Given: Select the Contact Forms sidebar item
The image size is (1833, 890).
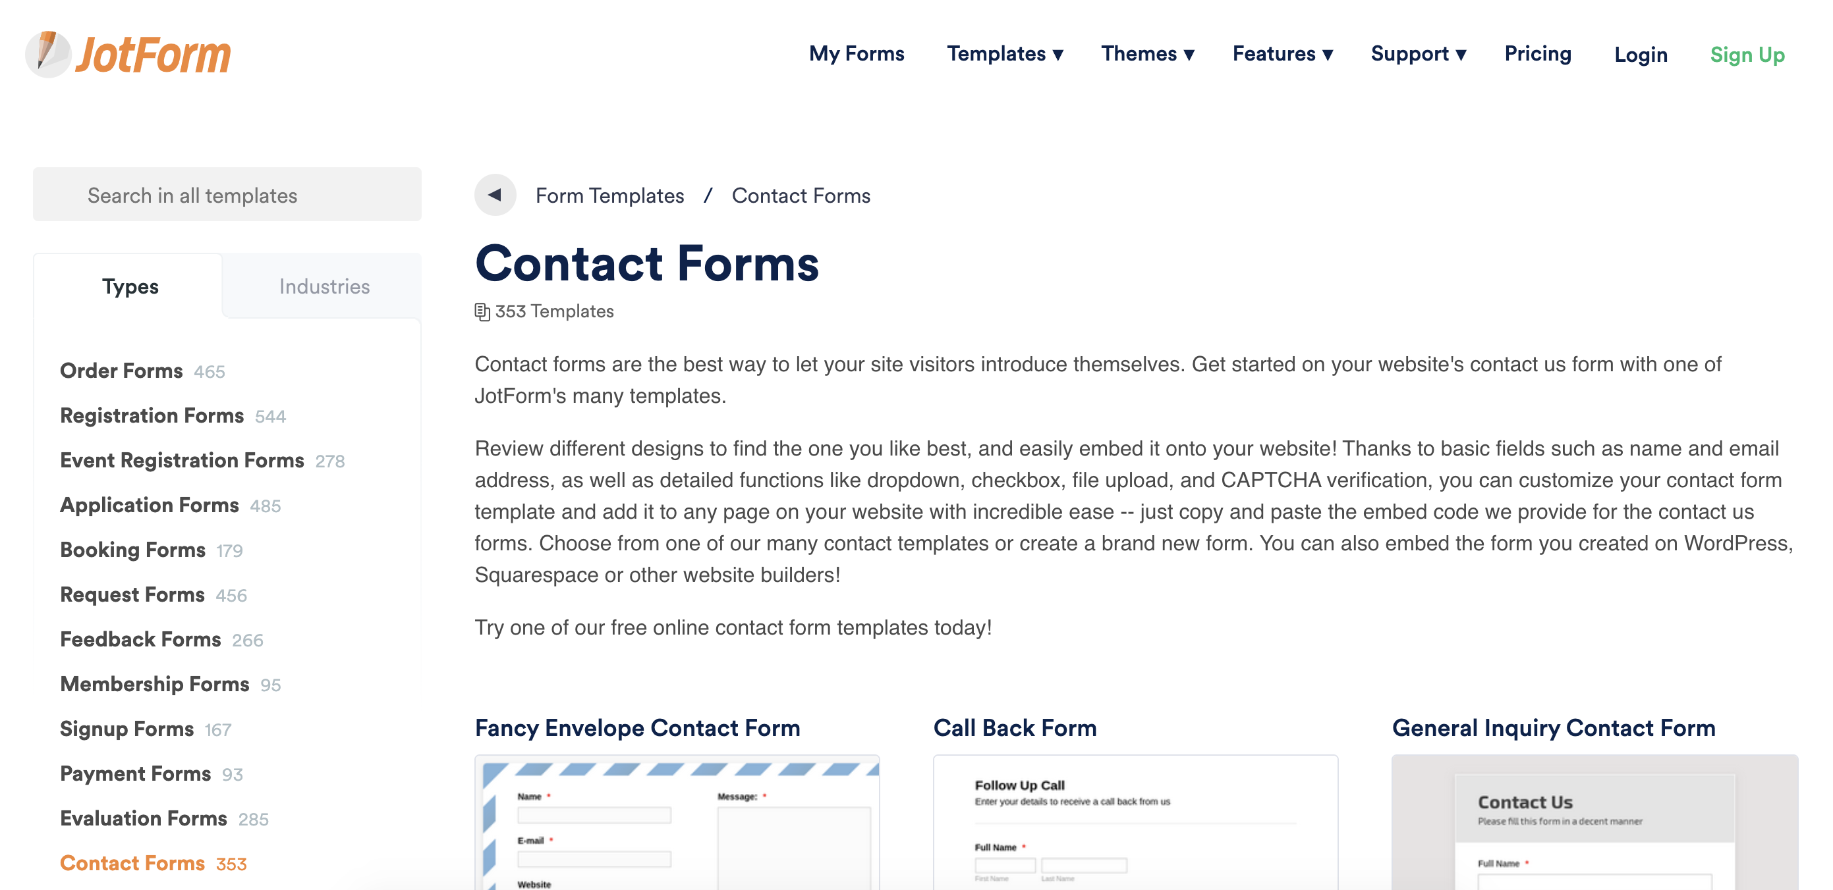Looking at the screenshot, I should (132, 864).
